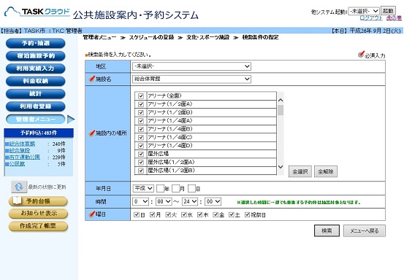Click the location list scrollbar thumb
The height and width of the screenshot is (280, 404).
(281, 110)
